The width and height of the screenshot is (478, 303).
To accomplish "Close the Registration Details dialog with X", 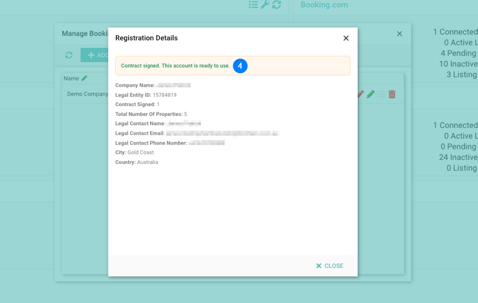I will [x=346, y=38].
